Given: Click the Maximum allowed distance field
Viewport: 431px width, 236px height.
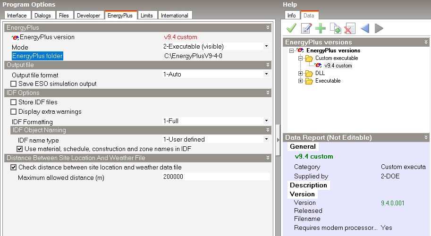Looking at the screenshot, I should tap(216, 177).
